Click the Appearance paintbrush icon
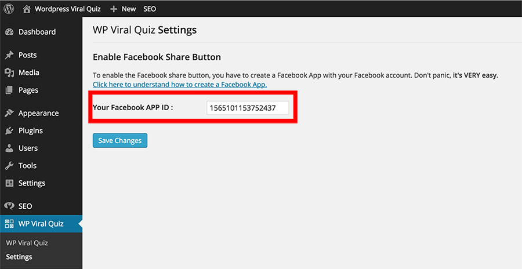This screenshot has height=269, width=522. [9, 113]
